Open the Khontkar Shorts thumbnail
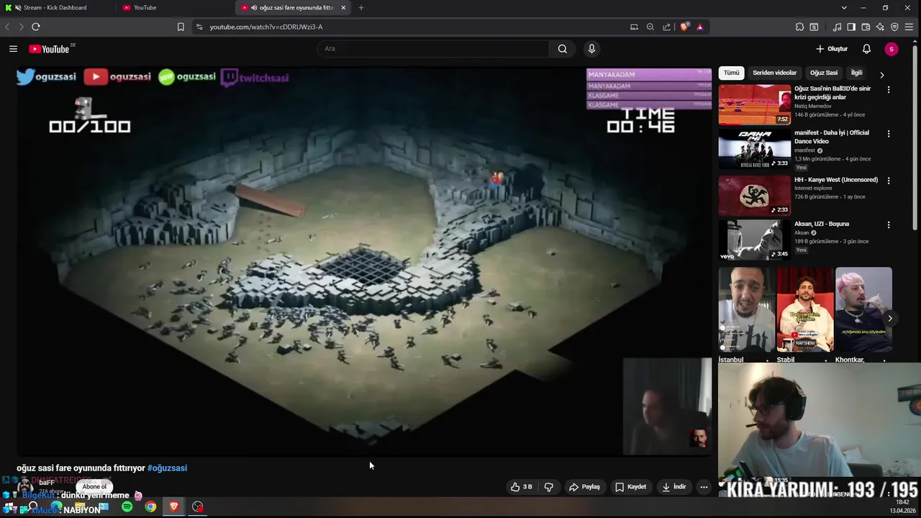 [863, 309]
